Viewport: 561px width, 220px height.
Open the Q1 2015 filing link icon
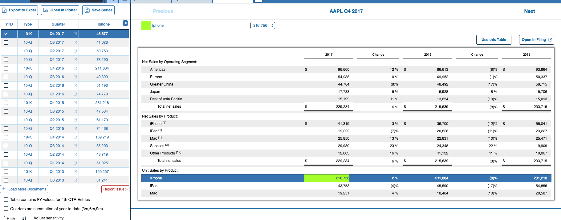point(75,129)
